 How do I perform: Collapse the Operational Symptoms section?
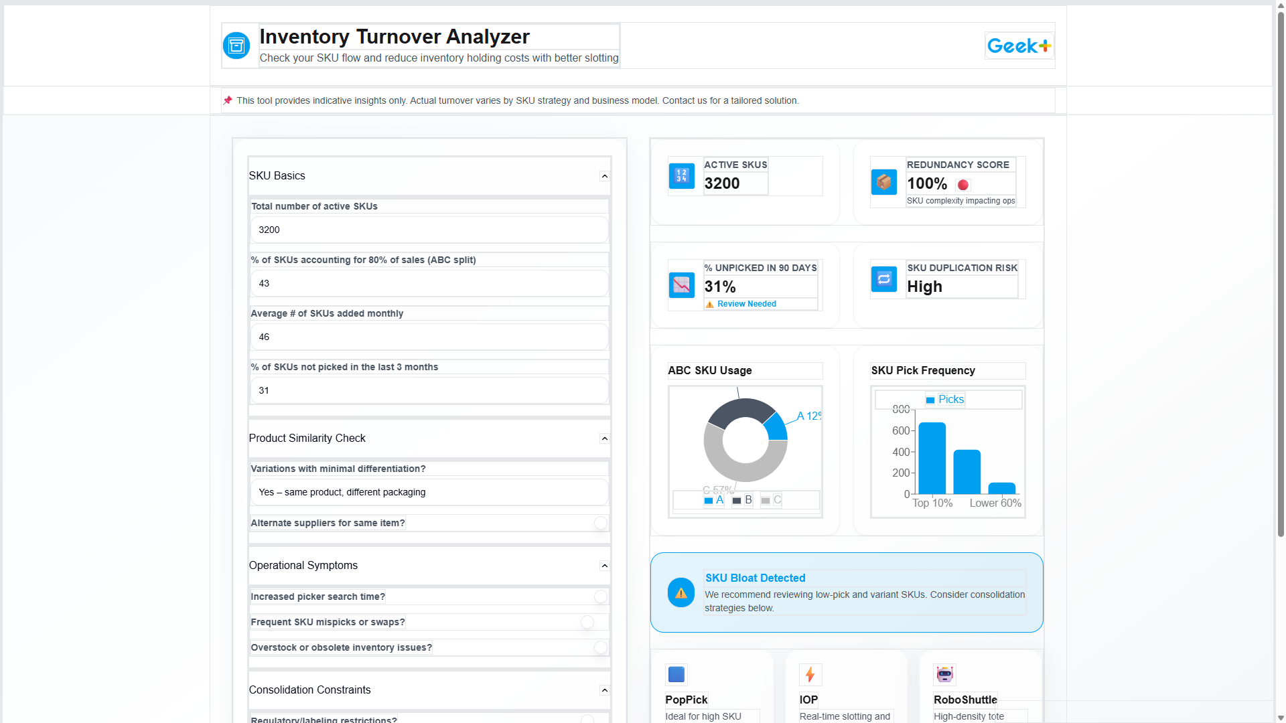(x=603, y=566)
